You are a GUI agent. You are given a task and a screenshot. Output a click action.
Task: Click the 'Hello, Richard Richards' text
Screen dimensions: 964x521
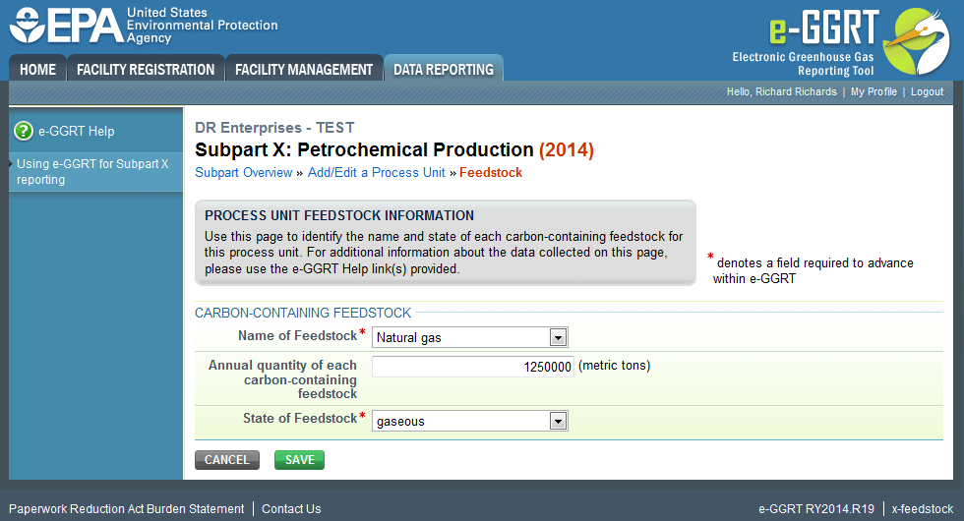pos(782,91)
